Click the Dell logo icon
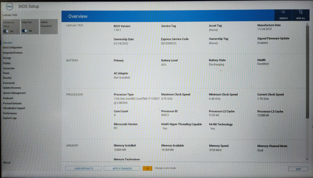The width and height of the screenshot is (313, 178). coord(9,7)
